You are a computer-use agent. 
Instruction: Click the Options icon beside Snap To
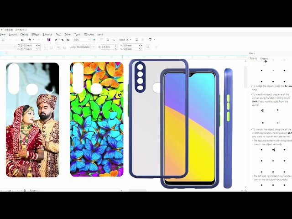[x=137, y=40]
